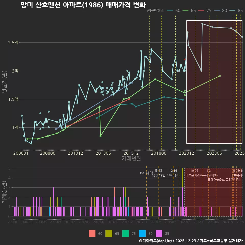Screen dimensions: 245x245
Task: Click the 65㎡ green line legend marker
Action: pos(185,10)
